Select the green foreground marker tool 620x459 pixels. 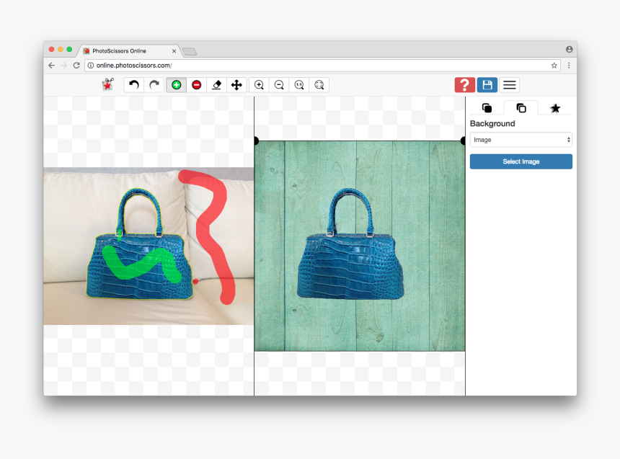176,84
